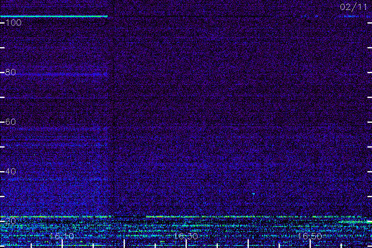Click the 40 frequency axis label
This screenshot has width=372, height=248.
(x=10, y=172)
